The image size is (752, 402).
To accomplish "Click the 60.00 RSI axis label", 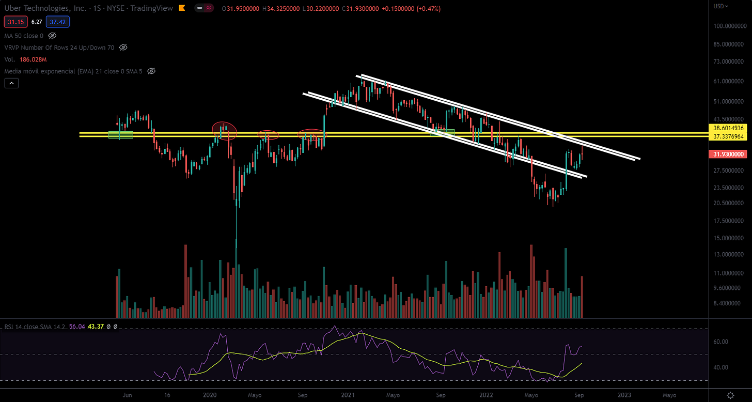I will coord(721,342).
